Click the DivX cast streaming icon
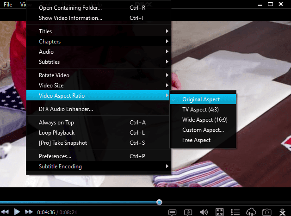 282,212
